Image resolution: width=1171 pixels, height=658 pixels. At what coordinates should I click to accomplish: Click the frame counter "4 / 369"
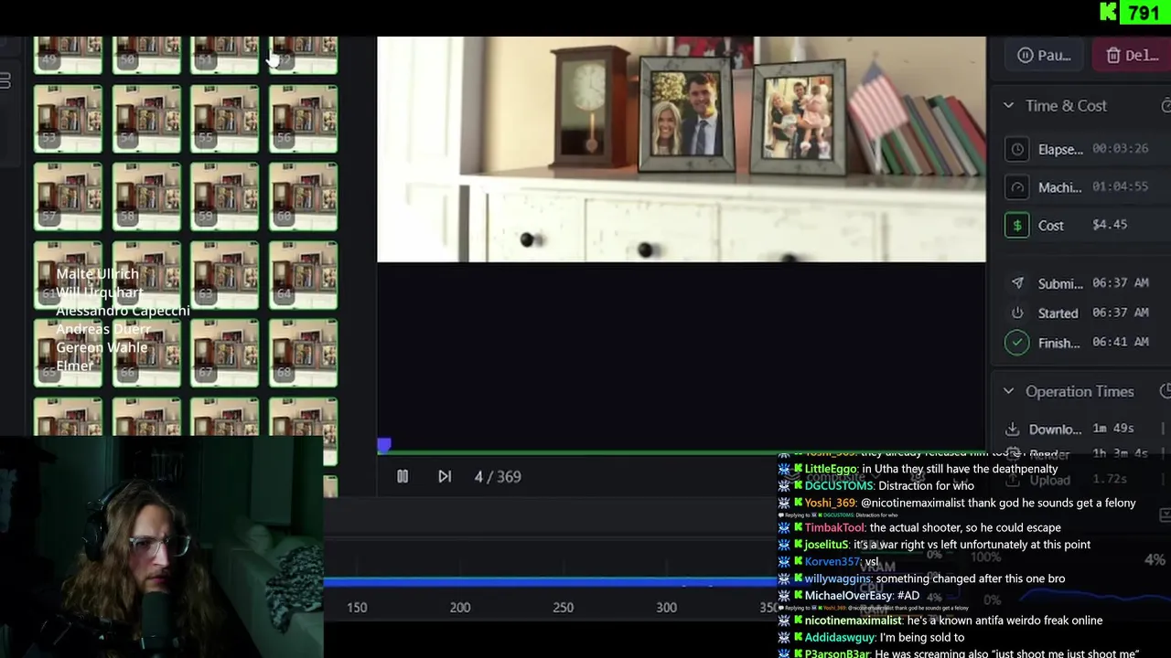click(498, 476)
